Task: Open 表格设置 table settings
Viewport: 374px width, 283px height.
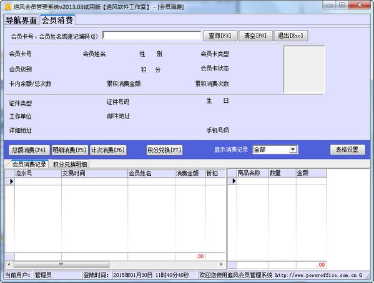Action: [348, 150]
